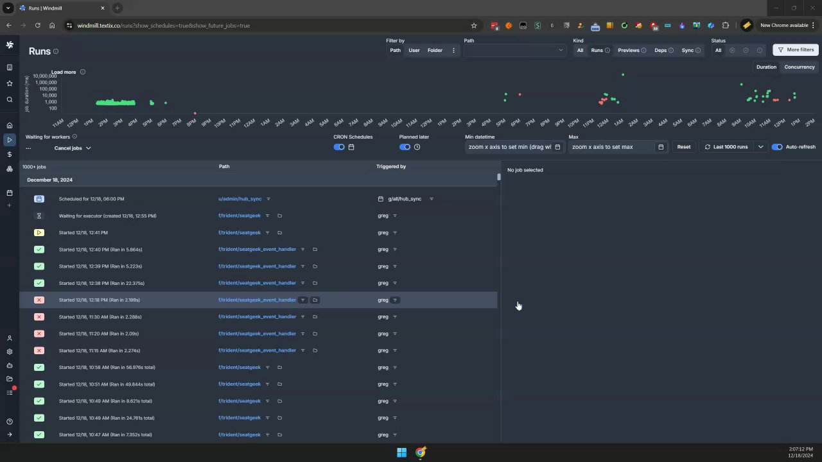Click the failed status icon of the 11:30 AM run
Image resolution: width=822 pixels, height=462 pixels.
click(39, 317)
